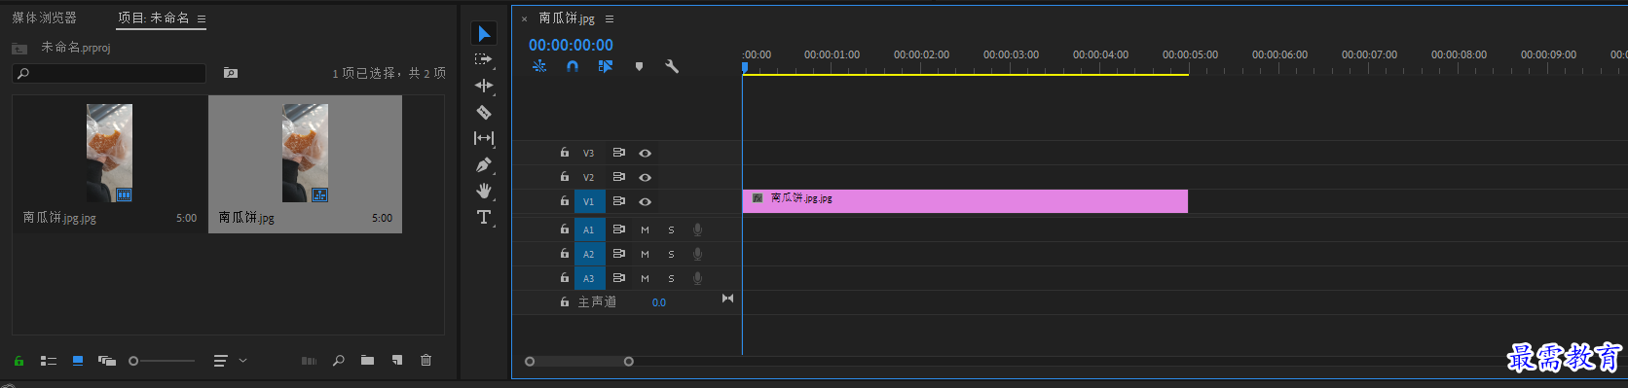Select the Track Select Forward tool
The image size is (1628, 388).
483,59
